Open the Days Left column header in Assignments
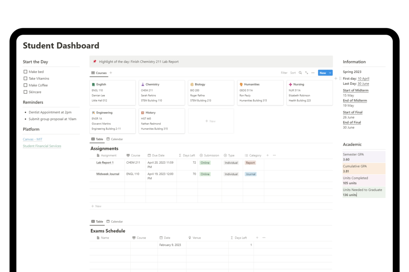409x272 pixels. tap(187, 155)
